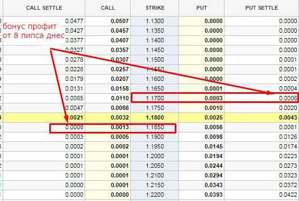The height and width of the screenshot is (201, 299).
Task: Click the PUT column header
Action: [x=201, y=8]
